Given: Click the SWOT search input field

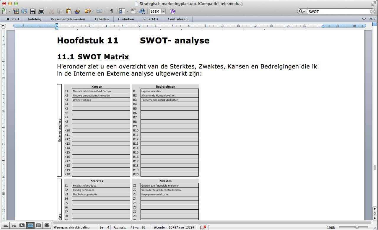Looking at the screenshot, I should [338, 12].
